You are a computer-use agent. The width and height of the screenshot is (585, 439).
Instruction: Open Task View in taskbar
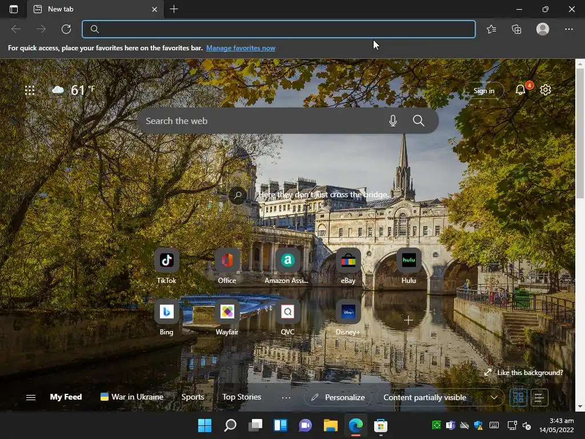tap(255, 425)
